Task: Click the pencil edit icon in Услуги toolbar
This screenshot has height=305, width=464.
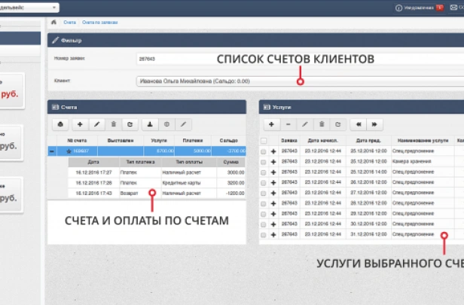Action: click(x=305, y=124)
